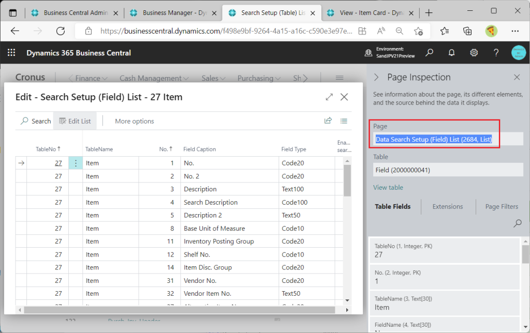Open the browser profile icon
Image resolution: width=530 pixels, height=333 pixels.
click(491, 31)
